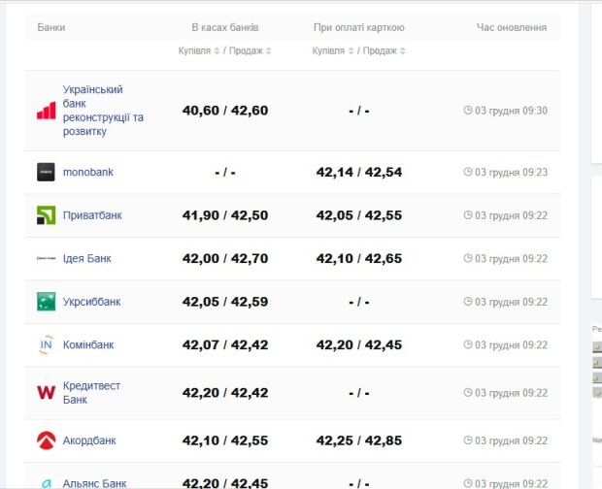Click the green Приватбанк logo
The width and height of the screenshot is (602, 489).
(46, 215)
